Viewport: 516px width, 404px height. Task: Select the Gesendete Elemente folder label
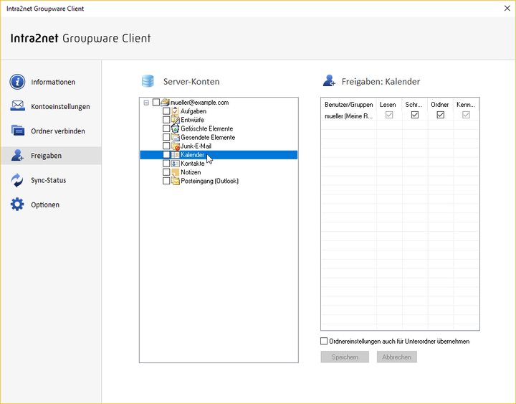(x=208, y=137)
